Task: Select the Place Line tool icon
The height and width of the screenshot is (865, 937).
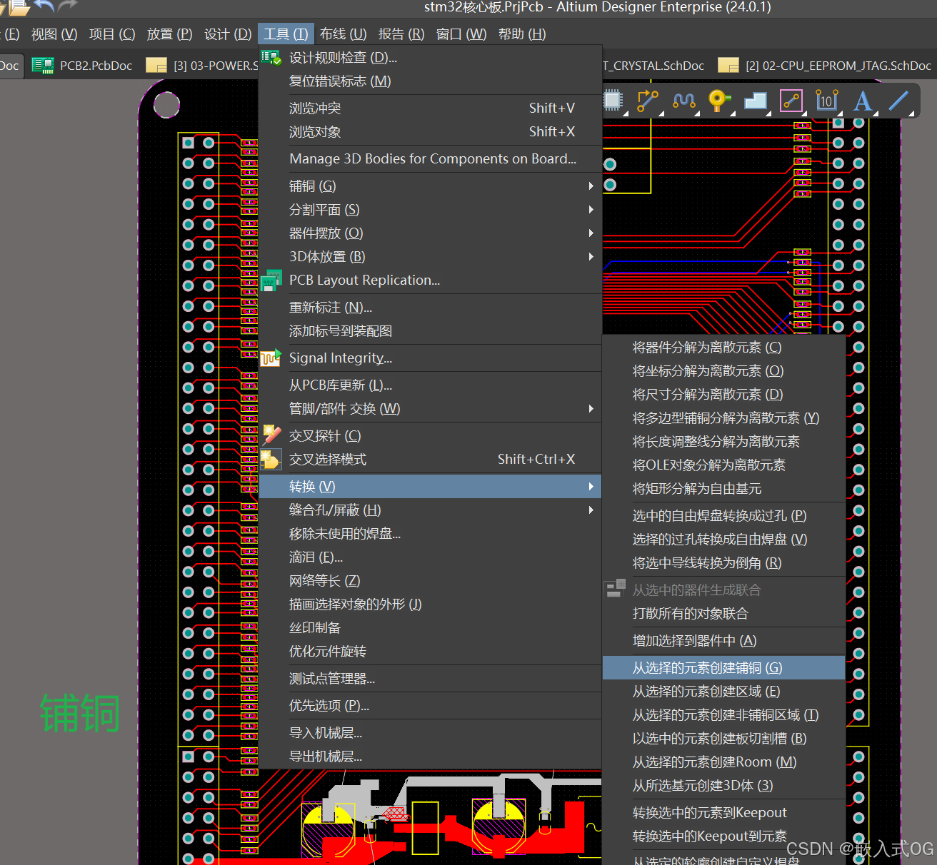Action: tap(898, 101)
